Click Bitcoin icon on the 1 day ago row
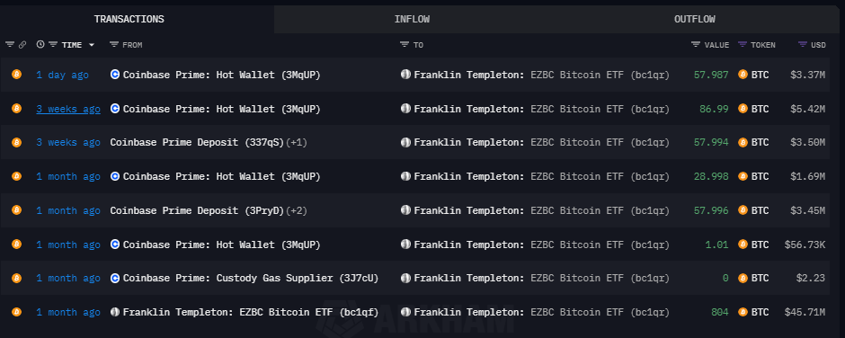This screenshot has width=845, height=338. (16, 75)
